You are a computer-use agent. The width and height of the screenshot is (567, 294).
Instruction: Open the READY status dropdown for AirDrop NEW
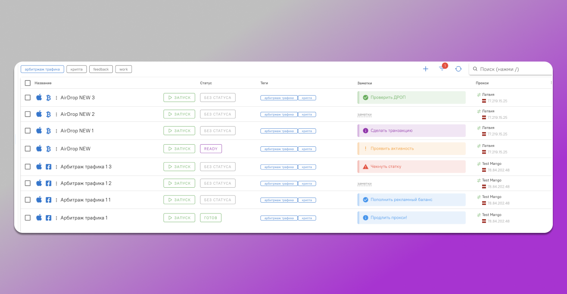pyautogui.click(x=211, y=149)
